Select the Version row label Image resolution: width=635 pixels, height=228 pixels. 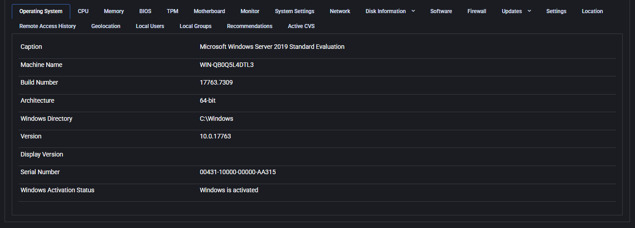click(x=31, y=136)
